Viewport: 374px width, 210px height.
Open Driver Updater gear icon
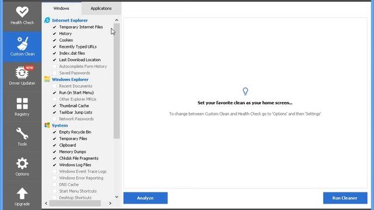click(x=22, y=72)
